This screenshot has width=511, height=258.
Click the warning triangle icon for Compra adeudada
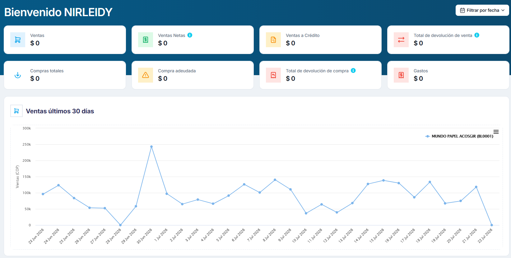tap(146, 75)
